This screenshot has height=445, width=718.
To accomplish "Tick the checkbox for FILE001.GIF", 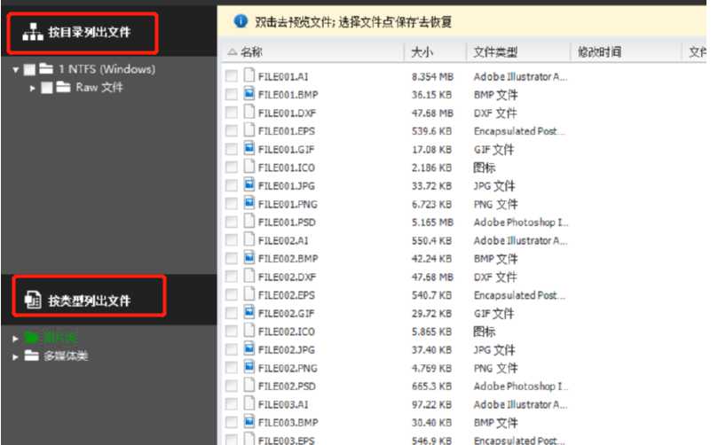I will coord(232,150).
